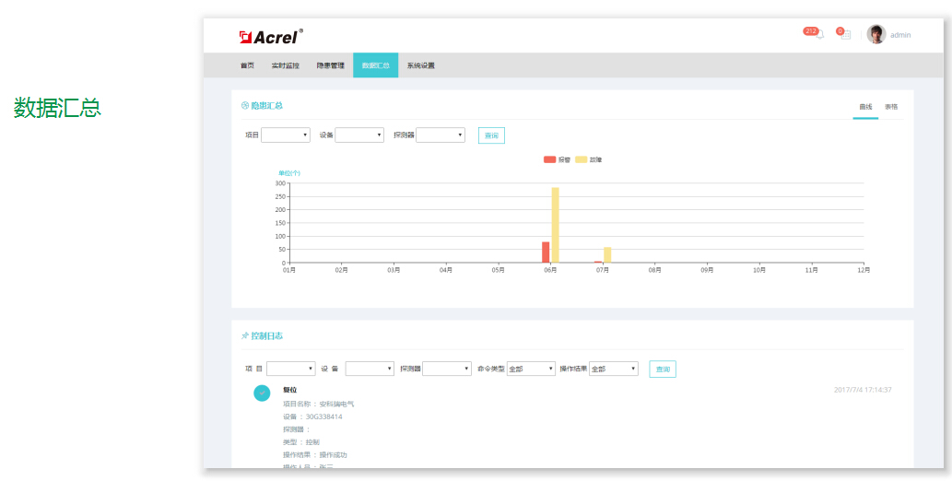Open the 命令类型 dropdown showing 全部
The width and height of the screenshot is (952, 481).
(x=531, y=369)
